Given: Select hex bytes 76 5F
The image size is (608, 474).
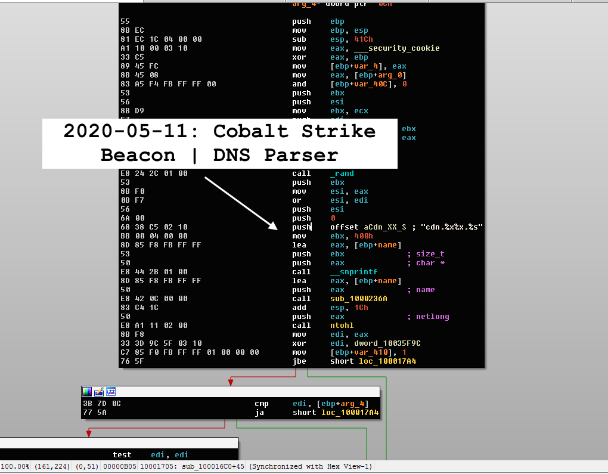Looking at the screenshot, I should click(x=132, y=361).
